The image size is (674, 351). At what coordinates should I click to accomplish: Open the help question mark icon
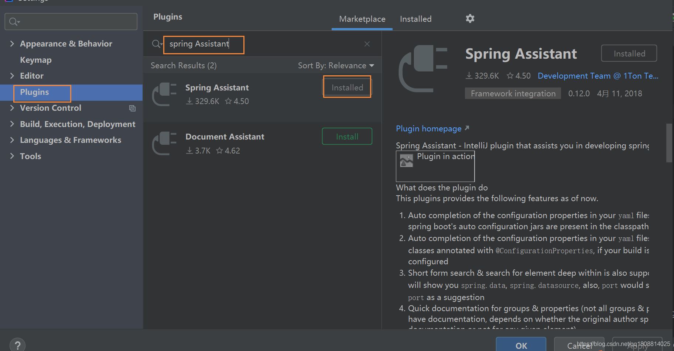click(17, 344)
